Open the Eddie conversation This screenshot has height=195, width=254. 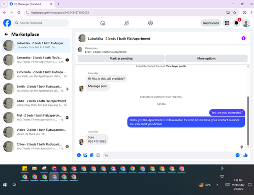tap(36, 103)
